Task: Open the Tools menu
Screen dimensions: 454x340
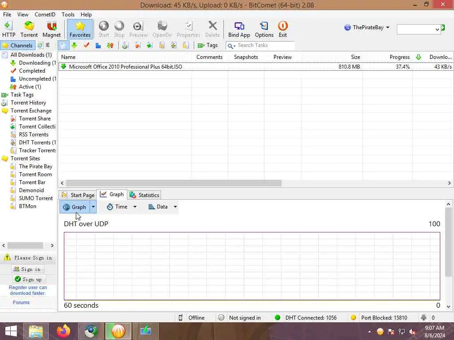Action: (x=68, y=15)
